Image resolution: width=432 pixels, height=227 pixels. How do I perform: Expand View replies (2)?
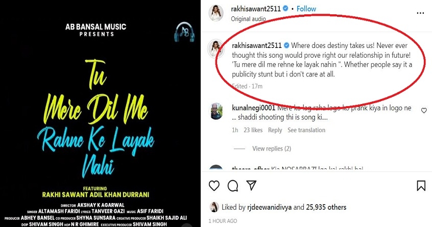tap(272, 148)
